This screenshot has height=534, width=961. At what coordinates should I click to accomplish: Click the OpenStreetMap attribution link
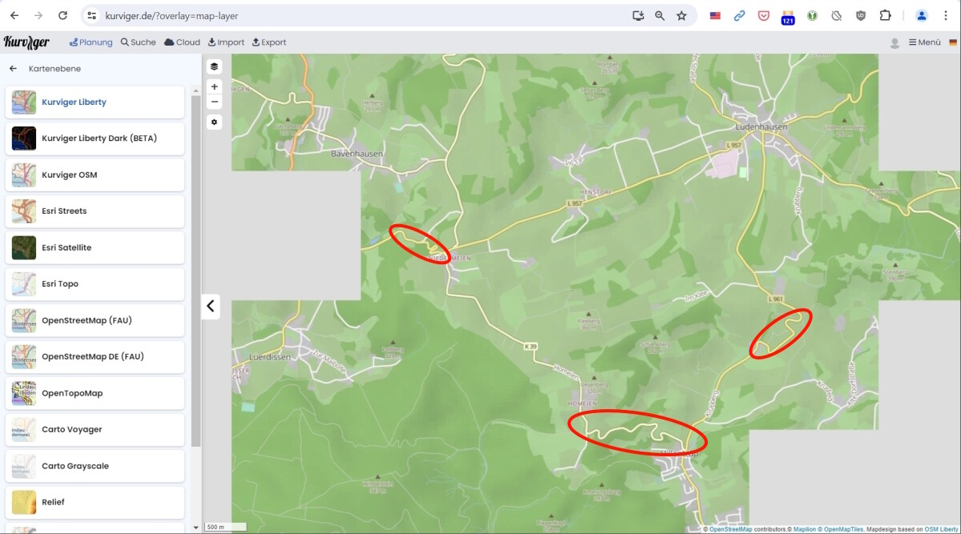click(729, 529)
